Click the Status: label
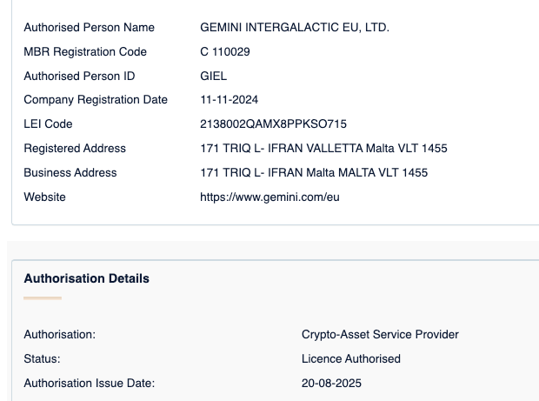The height and width of the screenshot is (401, 539). click(x=42, y=359)
